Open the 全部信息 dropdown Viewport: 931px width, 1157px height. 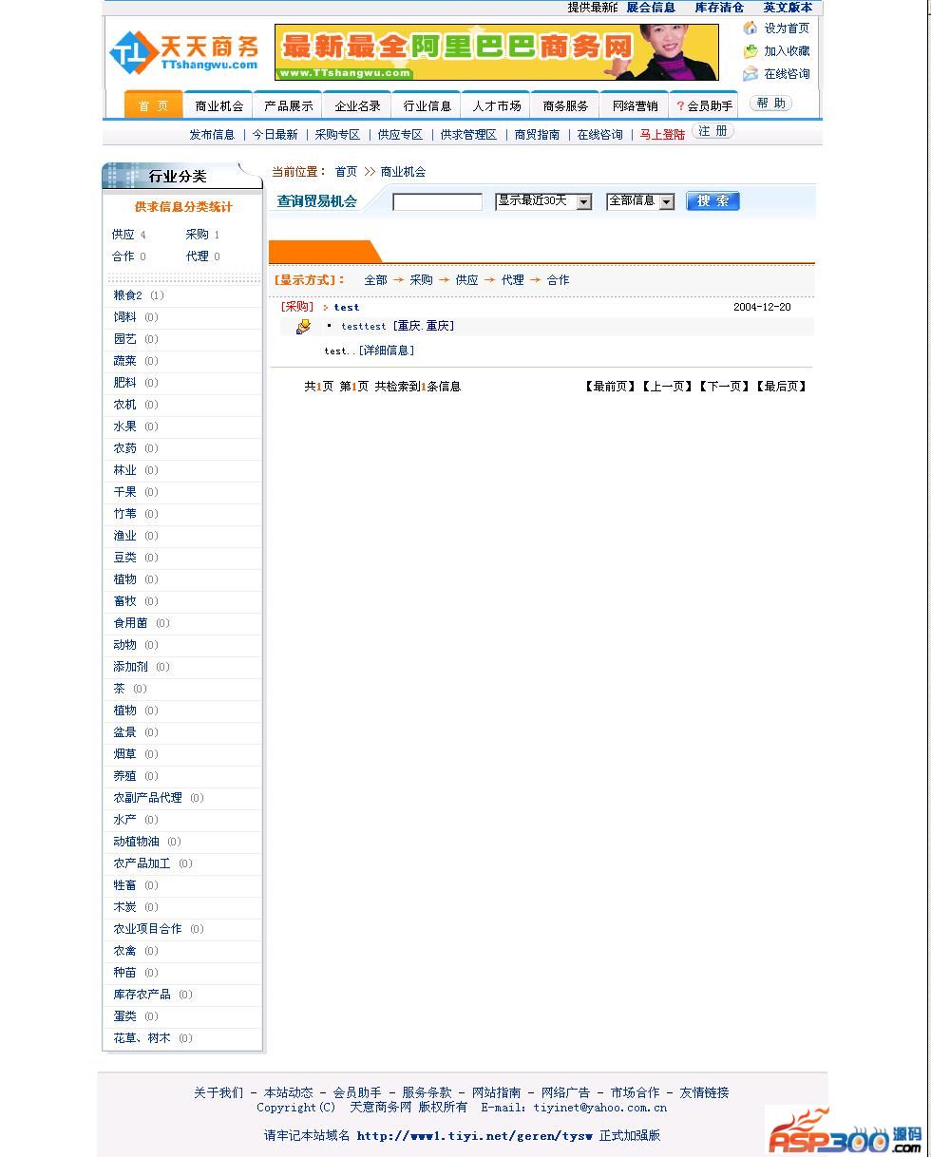coord(640,201)
